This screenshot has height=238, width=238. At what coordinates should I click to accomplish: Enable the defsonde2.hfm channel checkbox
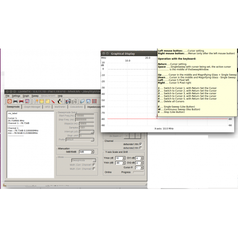140,148
